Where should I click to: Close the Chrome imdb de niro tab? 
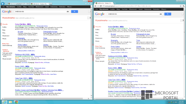point(112,3)
